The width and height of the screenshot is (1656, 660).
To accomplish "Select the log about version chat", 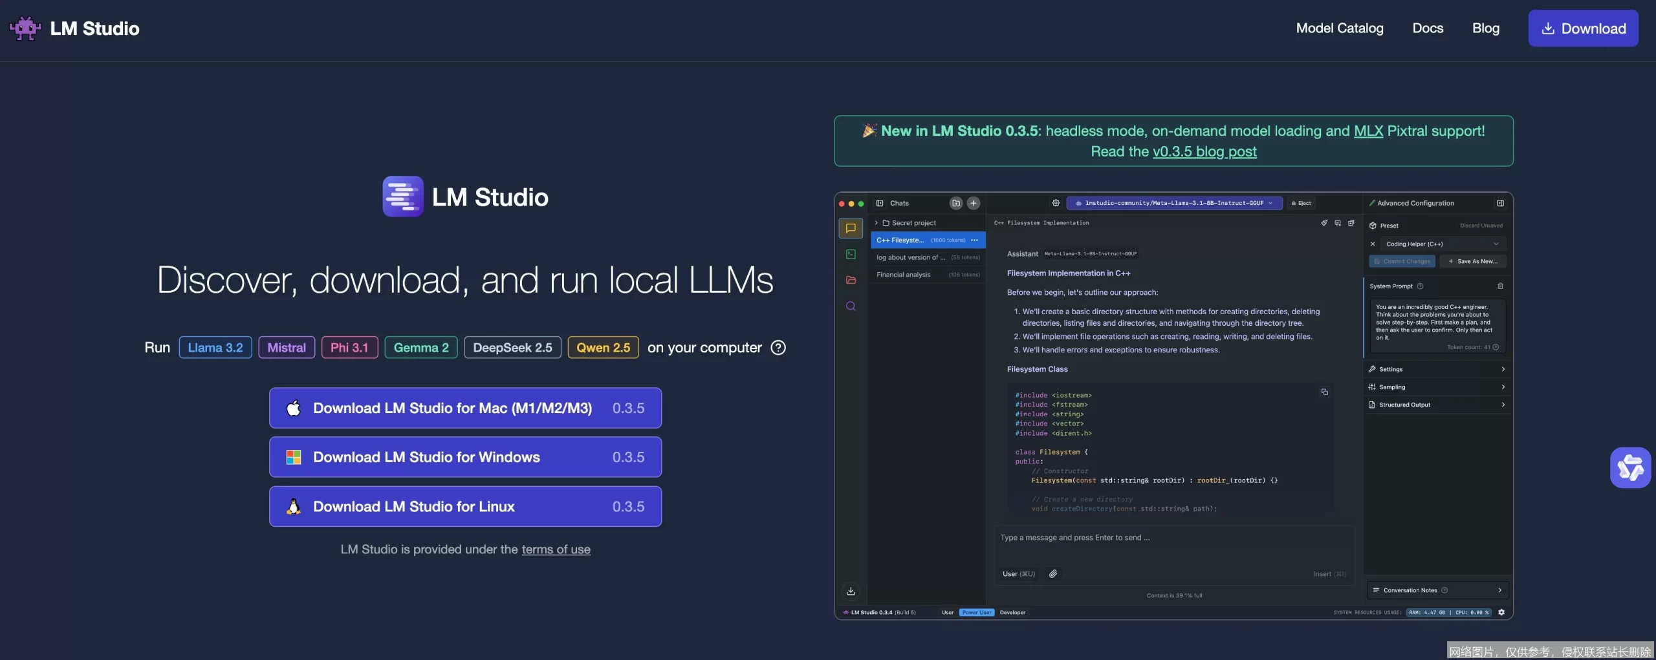I will click(x=928, y=257).
